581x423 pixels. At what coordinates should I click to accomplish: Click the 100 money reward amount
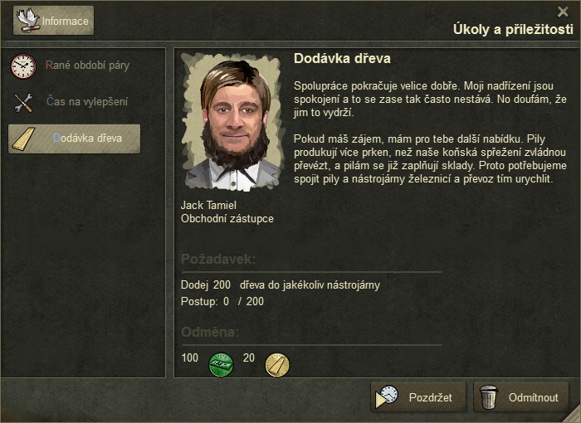(x=190, y=357)
